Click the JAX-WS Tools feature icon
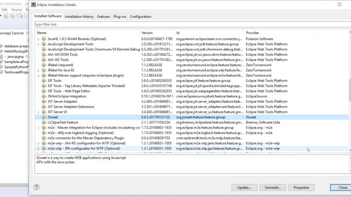Viewport: 351px width, 197px height. tap(44, 60)
